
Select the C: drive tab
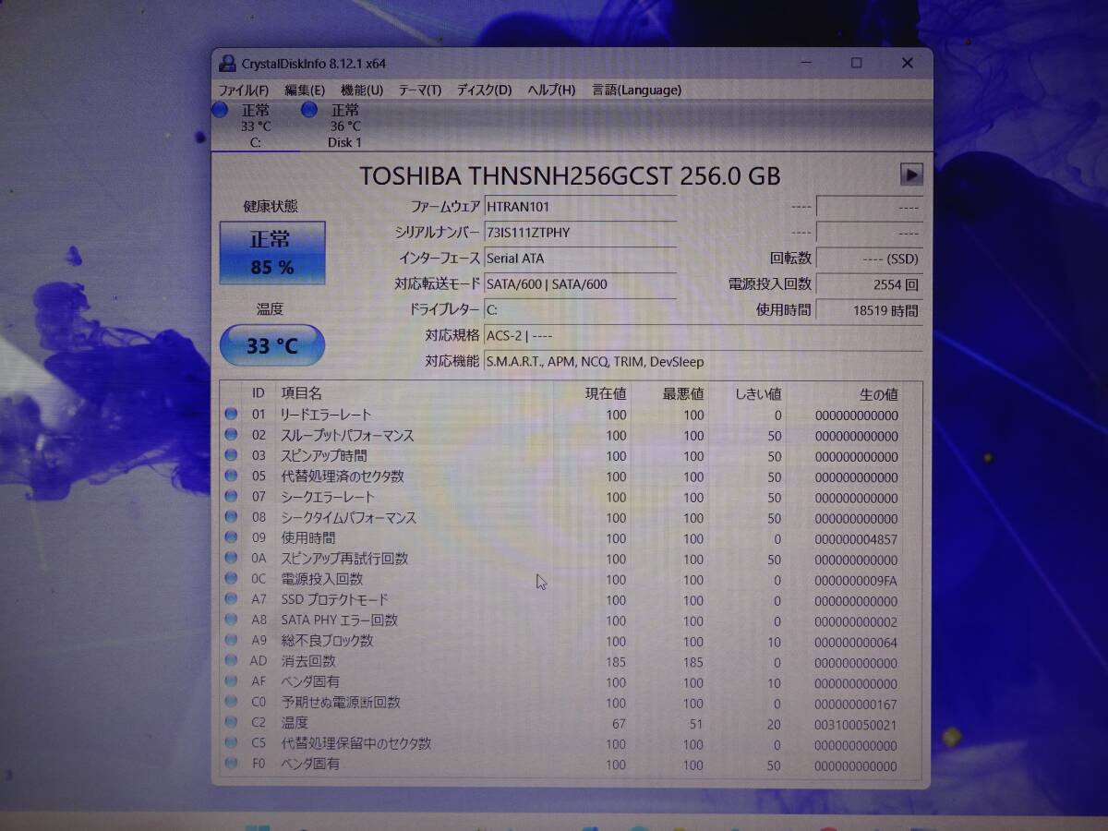click(256, 126)
